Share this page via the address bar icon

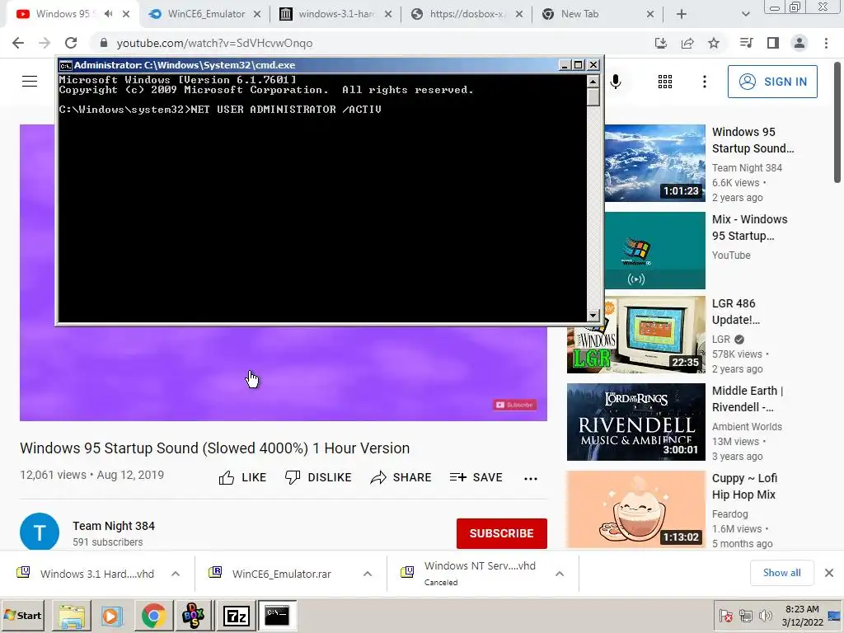687,43
